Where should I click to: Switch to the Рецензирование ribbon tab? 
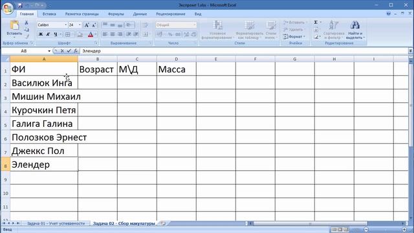(x=171, y=14)
